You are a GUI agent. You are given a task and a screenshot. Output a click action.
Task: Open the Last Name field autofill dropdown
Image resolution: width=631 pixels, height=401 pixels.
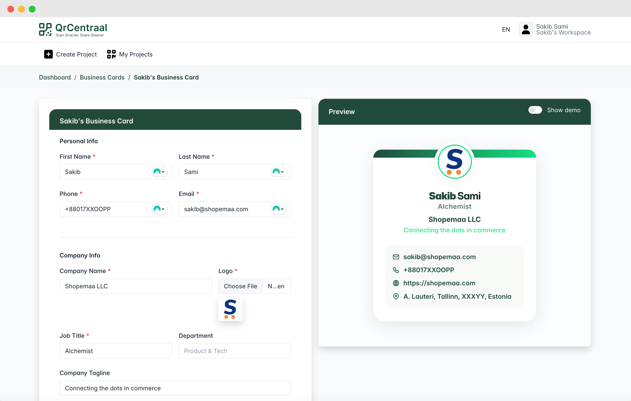(279, 172)
